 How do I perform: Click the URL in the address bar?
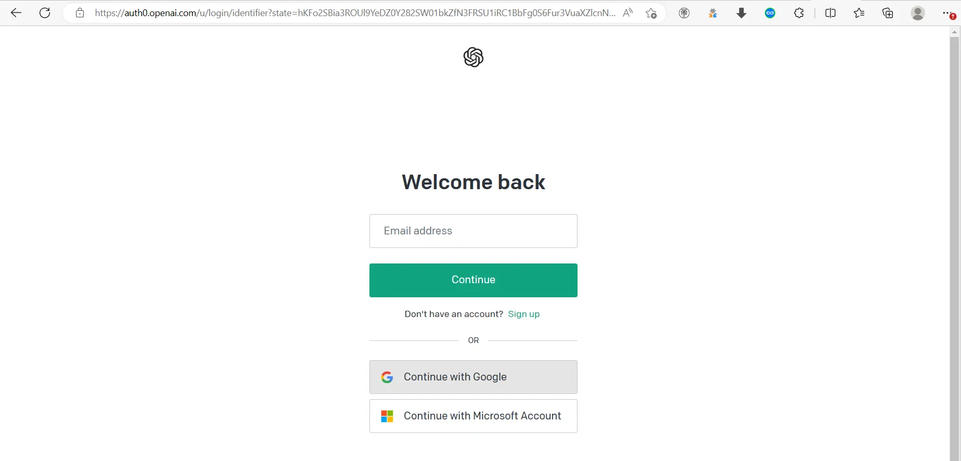pos(355,13)
